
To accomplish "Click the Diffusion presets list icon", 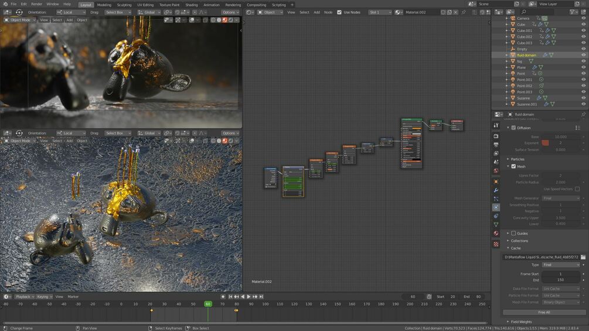I will (x=578, y=128).
